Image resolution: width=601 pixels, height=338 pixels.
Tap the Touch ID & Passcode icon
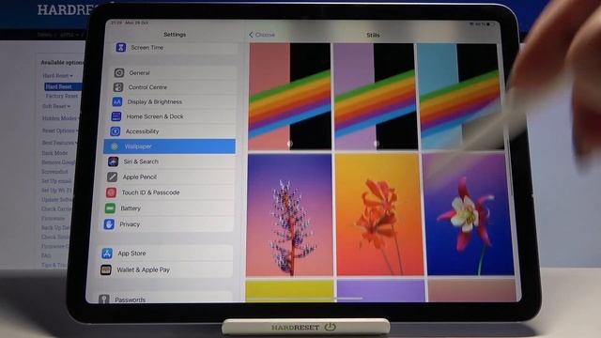point(111,192)
